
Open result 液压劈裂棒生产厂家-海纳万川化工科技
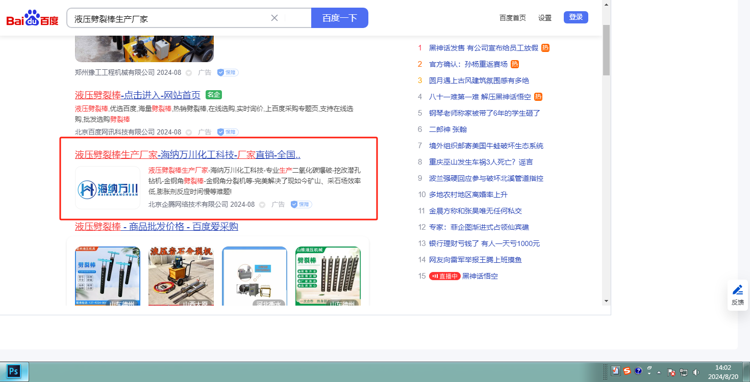tap(188, 155)
